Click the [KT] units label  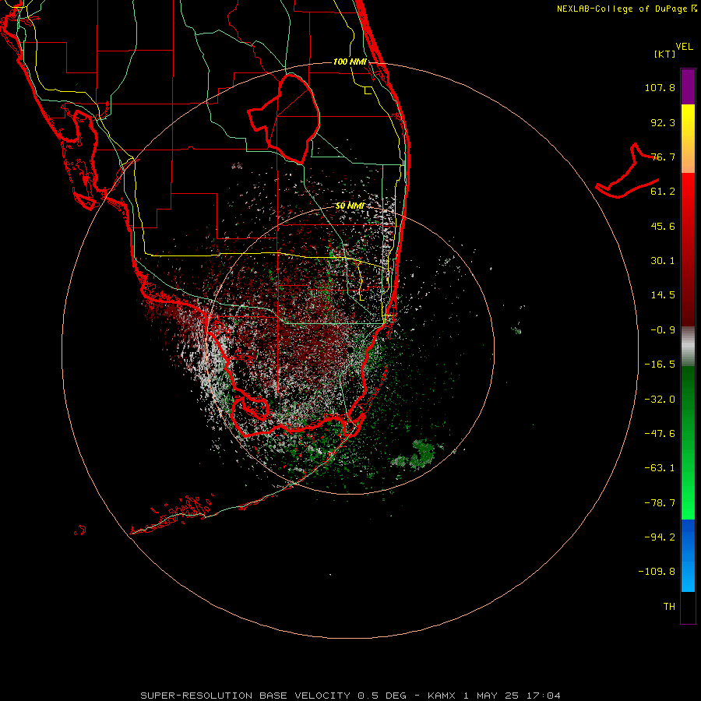coord(665,54)
